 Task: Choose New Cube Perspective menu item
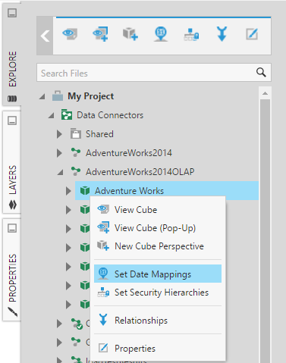(x=158, y=246)
